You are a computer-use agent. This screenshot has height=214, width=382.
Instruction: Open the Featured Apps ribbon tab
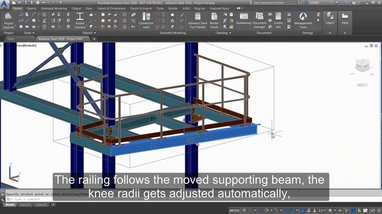[220, 8]
